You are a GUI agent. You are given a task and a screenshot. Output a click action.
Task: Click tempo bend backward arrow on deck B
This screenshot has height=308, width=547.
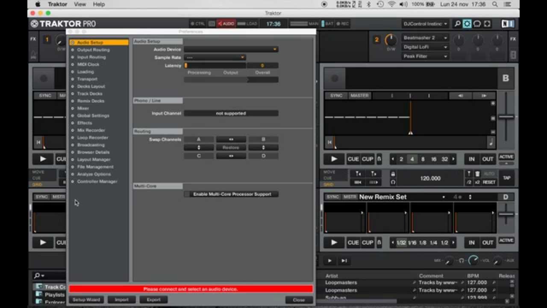click(460, 96)
